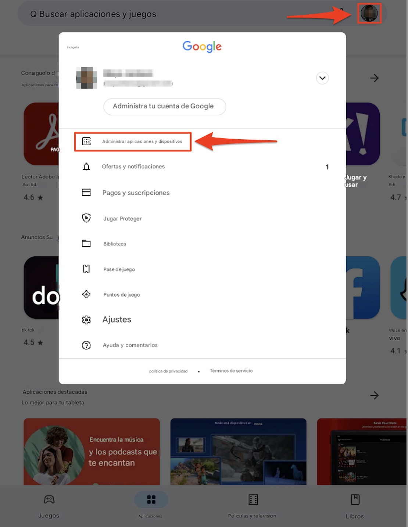
Task: Click Lector Adobe app title
Action: tap(38, 177)
